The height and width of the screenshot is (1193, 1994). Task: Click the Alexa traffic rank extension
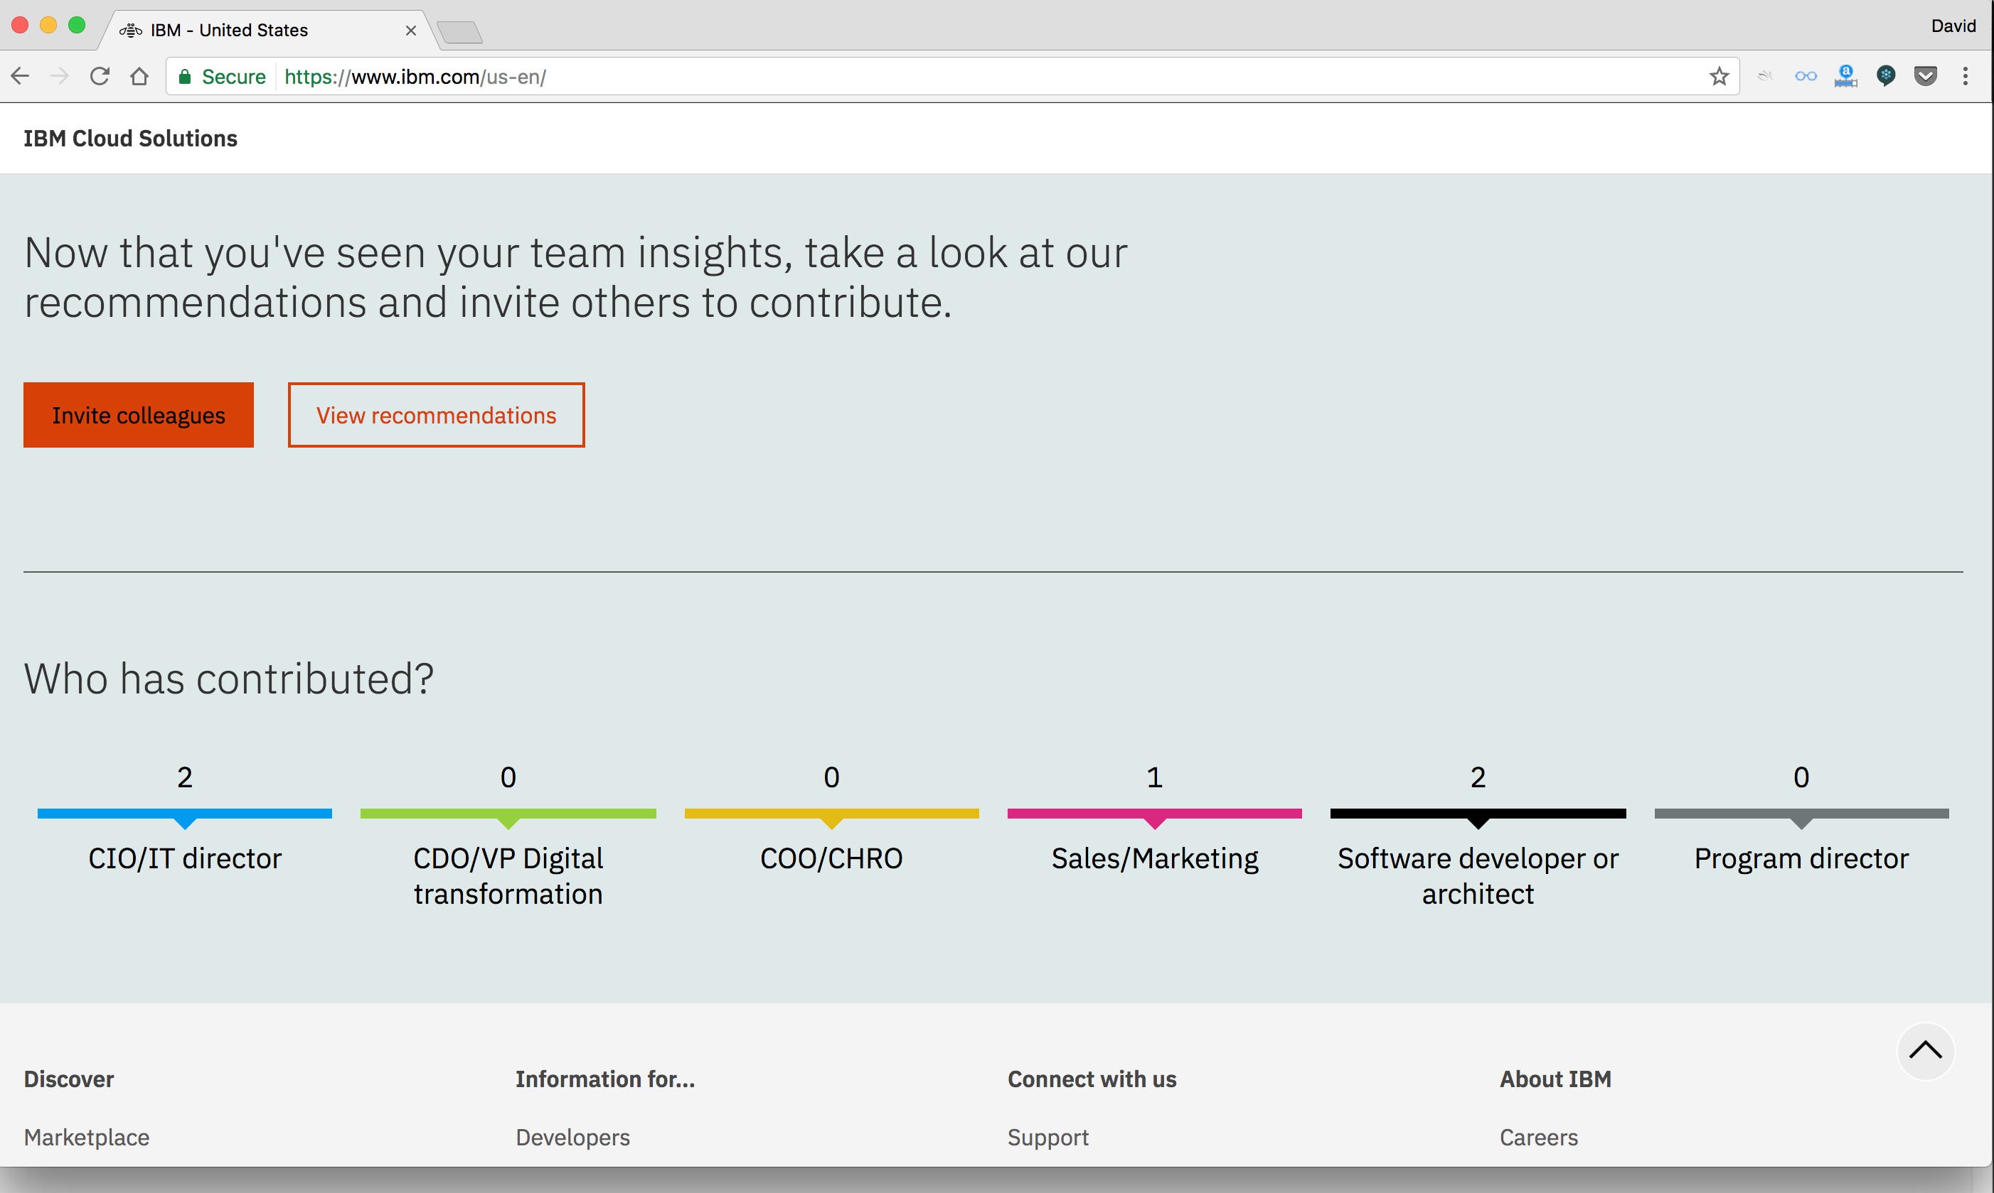click(x=1845, y=76)
